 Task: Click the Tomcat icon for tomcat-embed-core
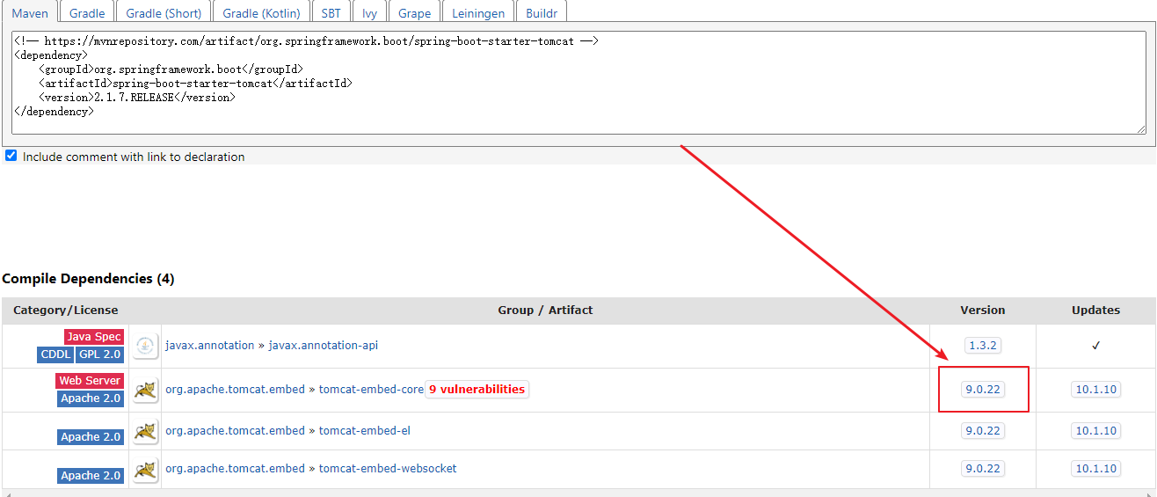(x=145, y=390)
